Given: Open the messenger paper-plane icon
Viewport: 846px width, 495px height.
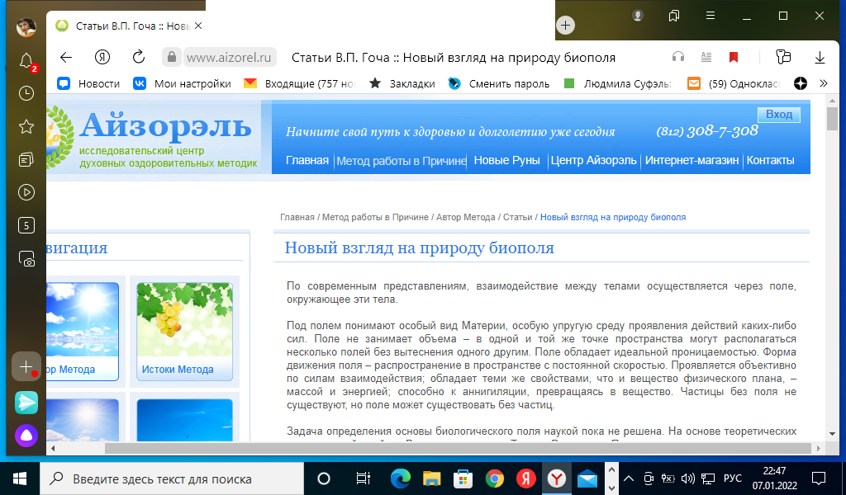Looking at the screenshot, I should click(x=26, y=403).
